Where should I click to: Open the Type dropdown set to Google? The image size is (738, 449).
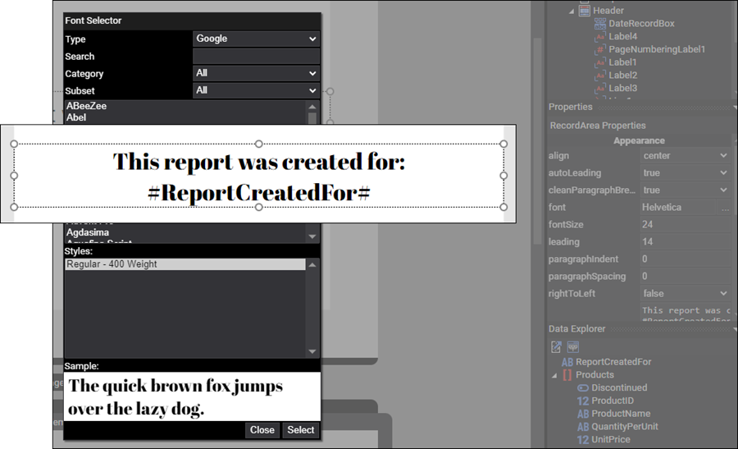tap(256, 39)
